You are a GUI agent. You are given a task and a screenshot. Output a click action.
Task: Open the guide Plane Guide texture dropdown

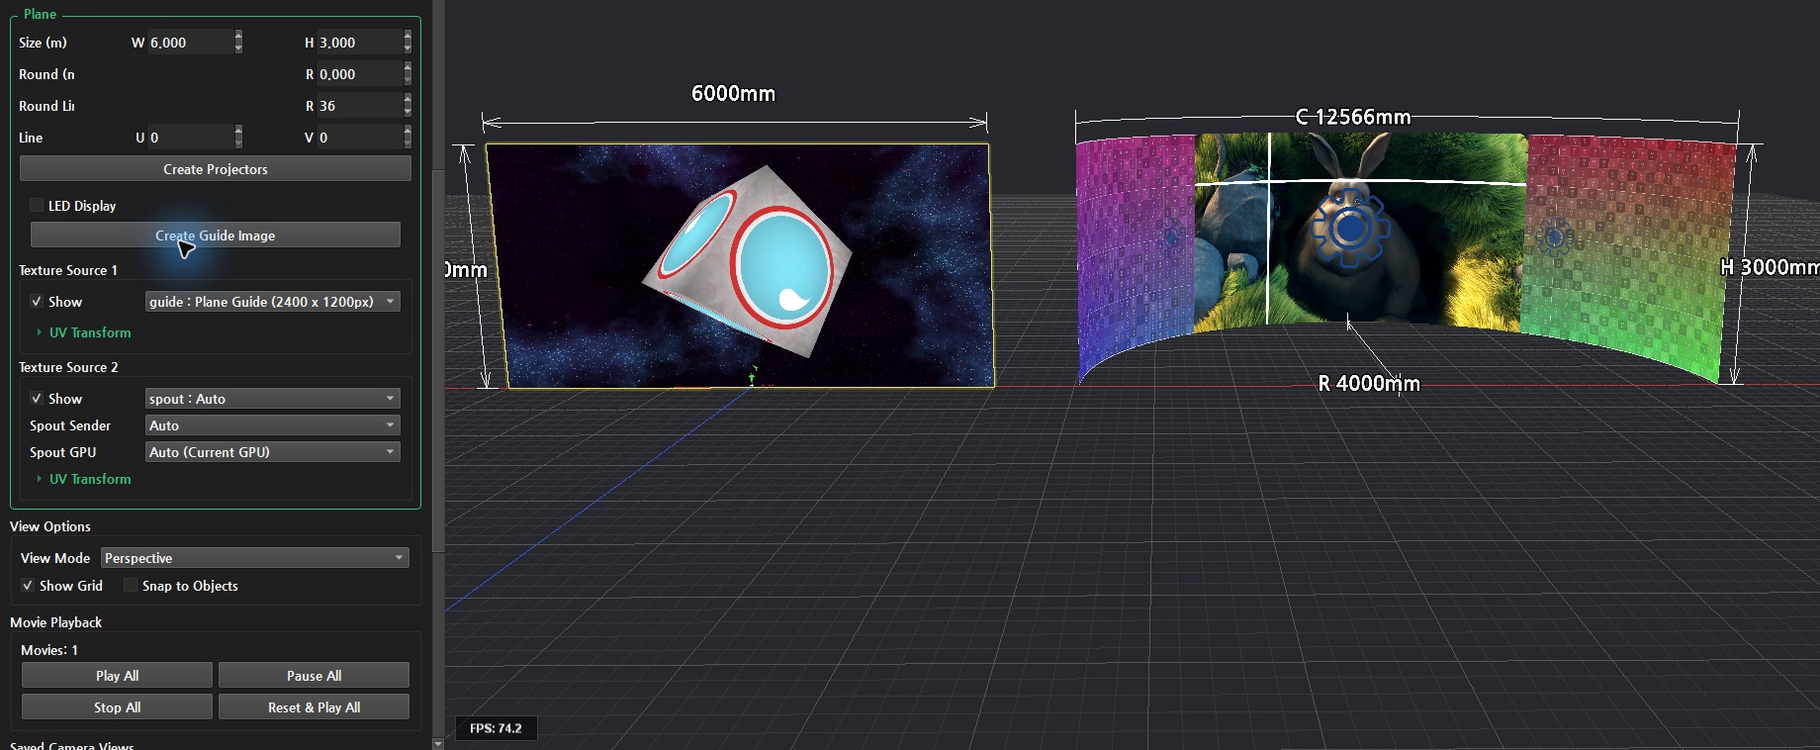[x=273, y=302]
